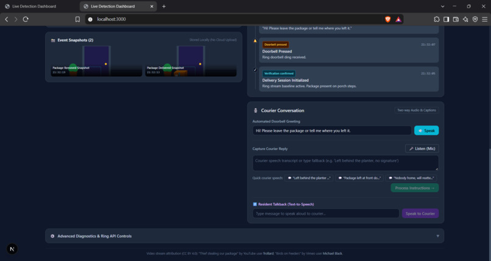491x261 pixels.
Task: Click the Speak button
Action: (426, 130)
